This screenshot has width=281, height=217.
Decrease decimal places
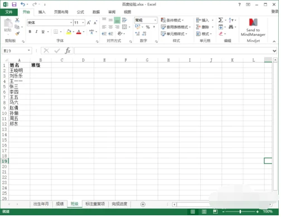144,33
